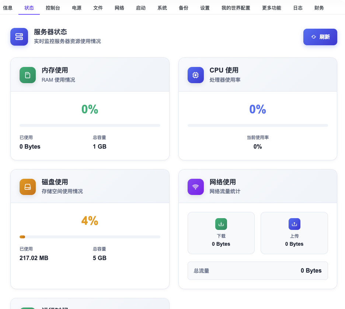Go to the 电源 tab

point(77,8)
